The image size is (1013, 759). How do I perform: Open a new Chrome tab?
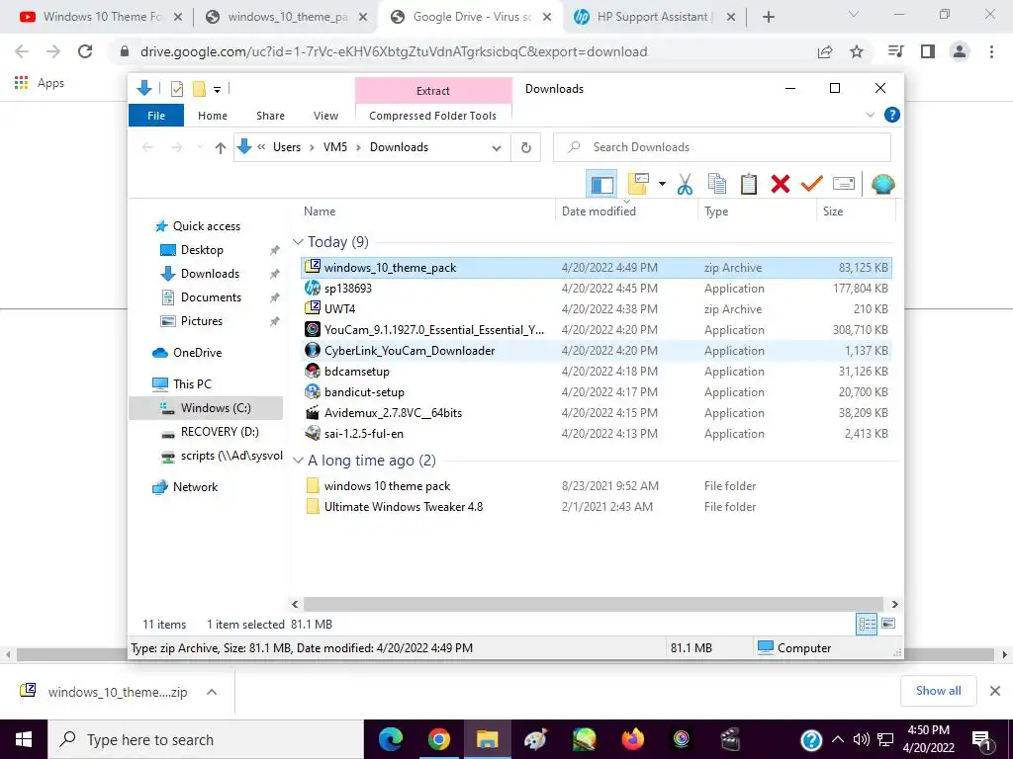768,17
